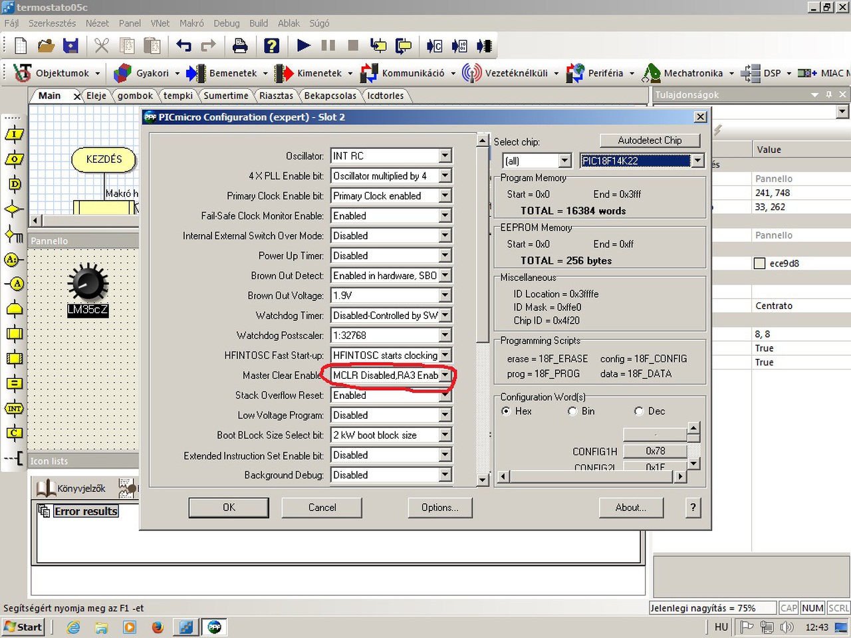Click the Step Into debug icon
This screenshot has height=638, width=851.
(378, 46)
